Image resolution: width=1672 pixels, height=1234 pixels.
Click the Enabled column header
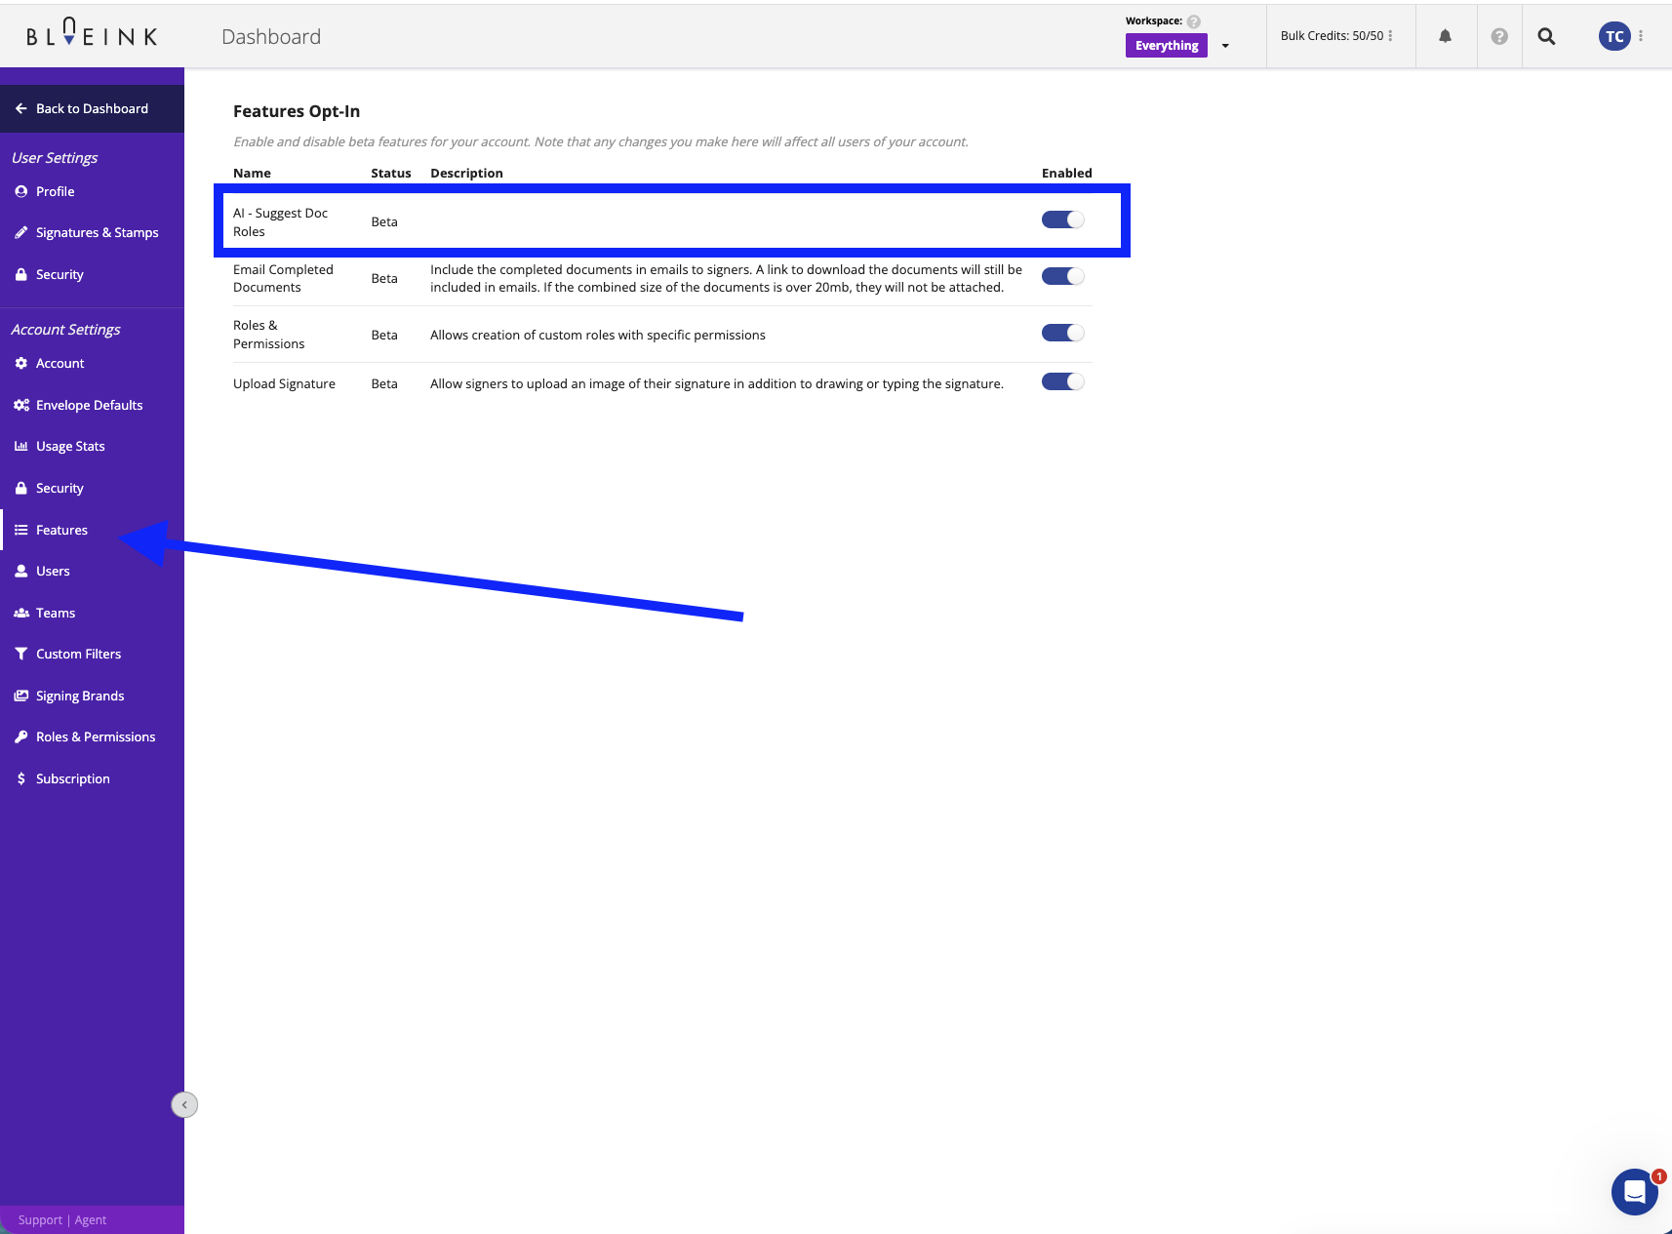[1066, 173]
